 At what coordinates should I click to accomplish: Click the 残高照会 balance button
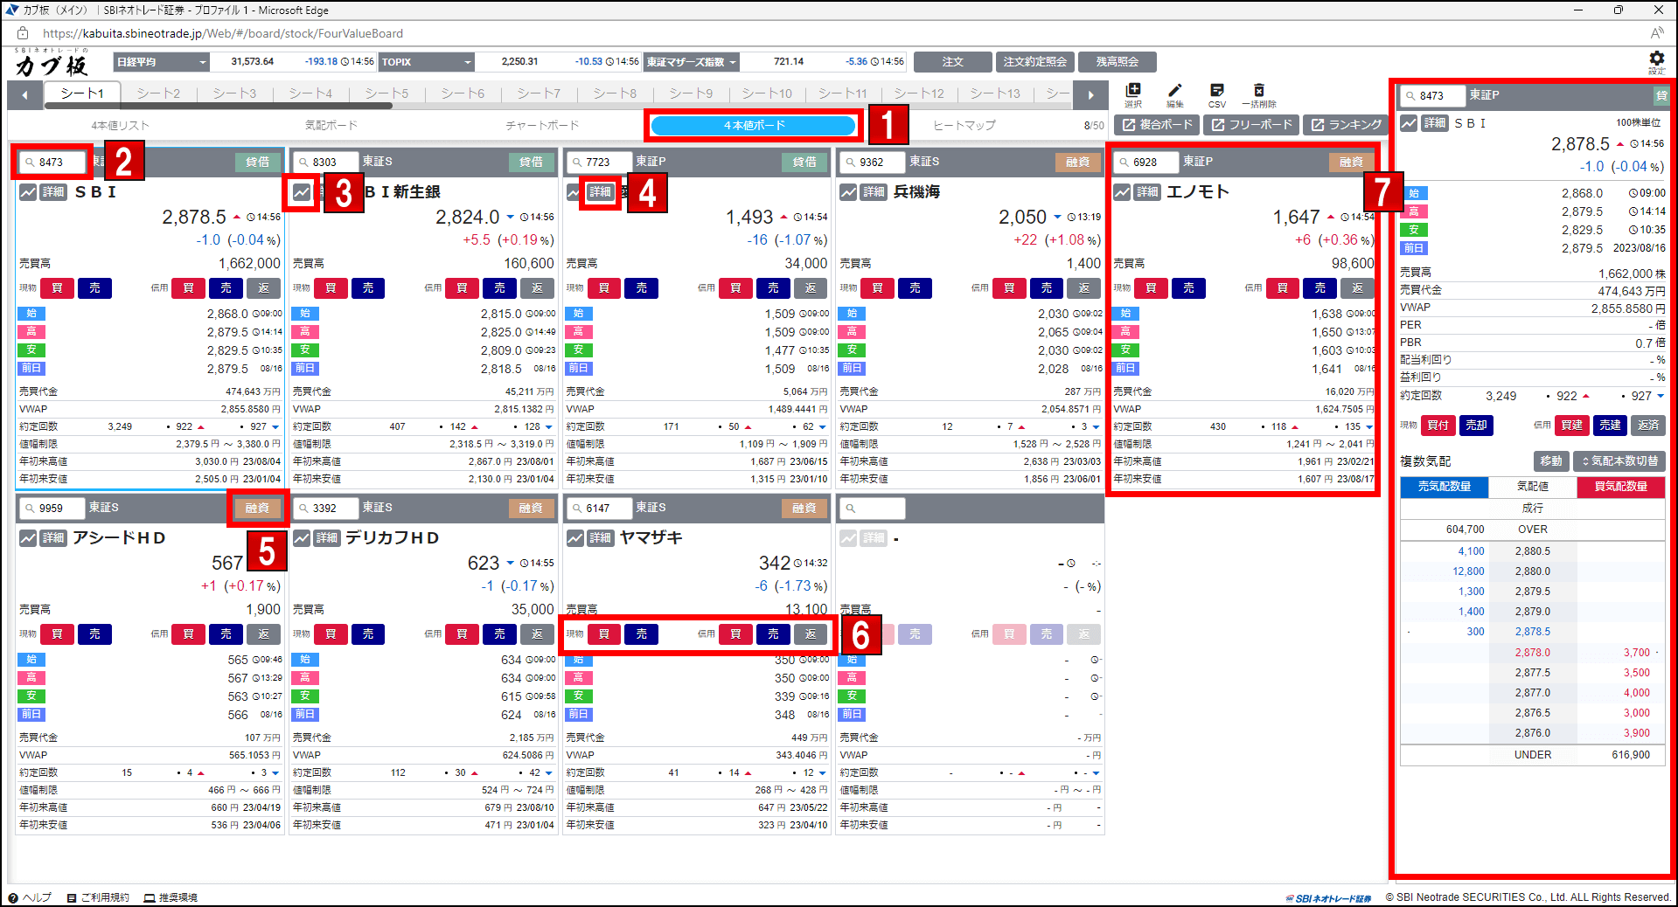[1117, 62]
